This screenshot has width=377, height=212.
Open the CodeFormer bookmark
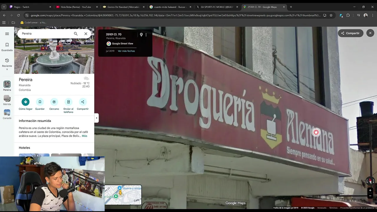click(x=34, y=22)
